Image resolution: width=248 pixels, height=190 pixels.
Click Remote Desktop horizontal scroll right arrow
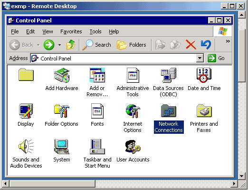pos(234,184)
